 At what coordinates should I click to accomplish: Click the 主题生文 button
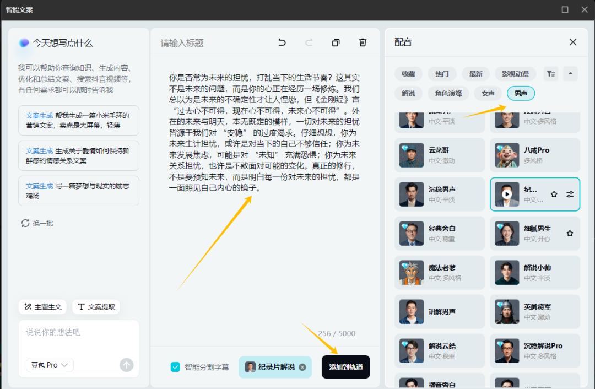tap(42, 307)
